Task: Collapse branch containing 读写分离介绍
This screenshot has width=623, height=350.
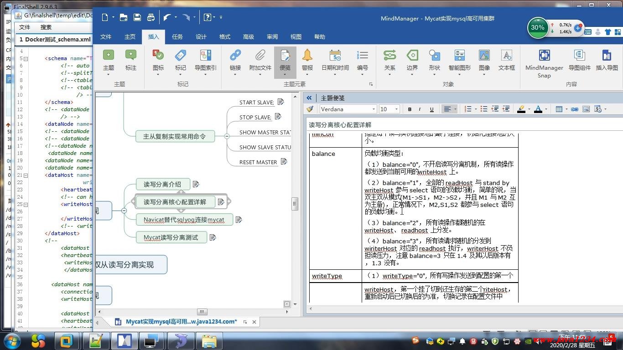Action: 124,211
